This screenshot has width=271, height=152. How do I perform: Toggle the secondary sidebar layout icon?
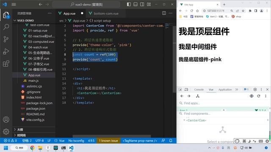pos(142,5)
